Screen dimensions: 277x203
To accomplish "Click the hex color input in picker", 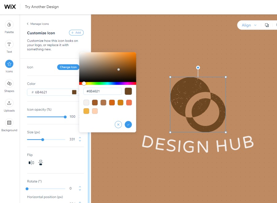I will click(102, 91).
